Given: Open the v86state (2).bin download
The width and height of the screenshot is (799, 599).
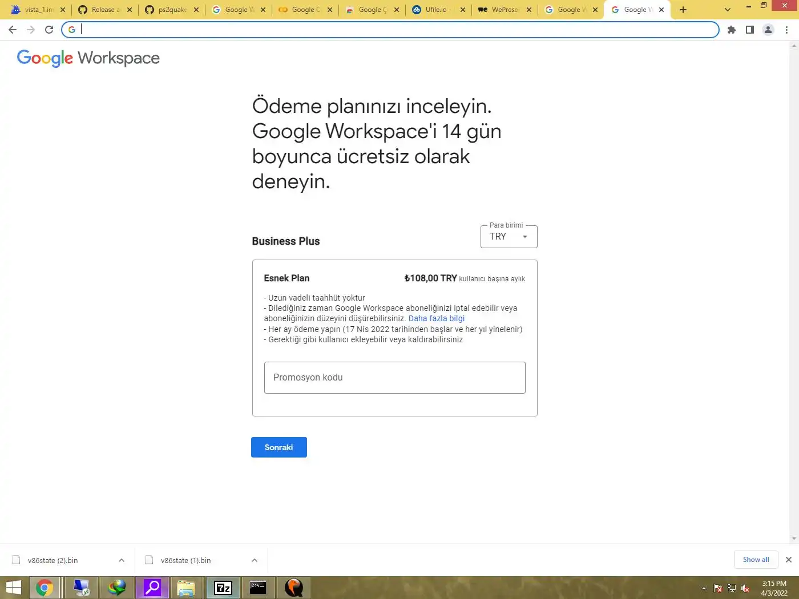Looking at the screenshot, I should click(53, 560).
